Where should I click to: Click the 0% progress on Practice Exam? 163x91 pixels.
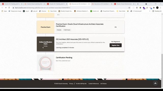point(115,27)
